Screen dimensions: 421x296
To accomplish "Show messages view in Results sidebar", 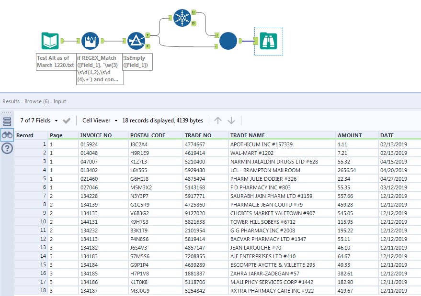I will click(7, 121).
